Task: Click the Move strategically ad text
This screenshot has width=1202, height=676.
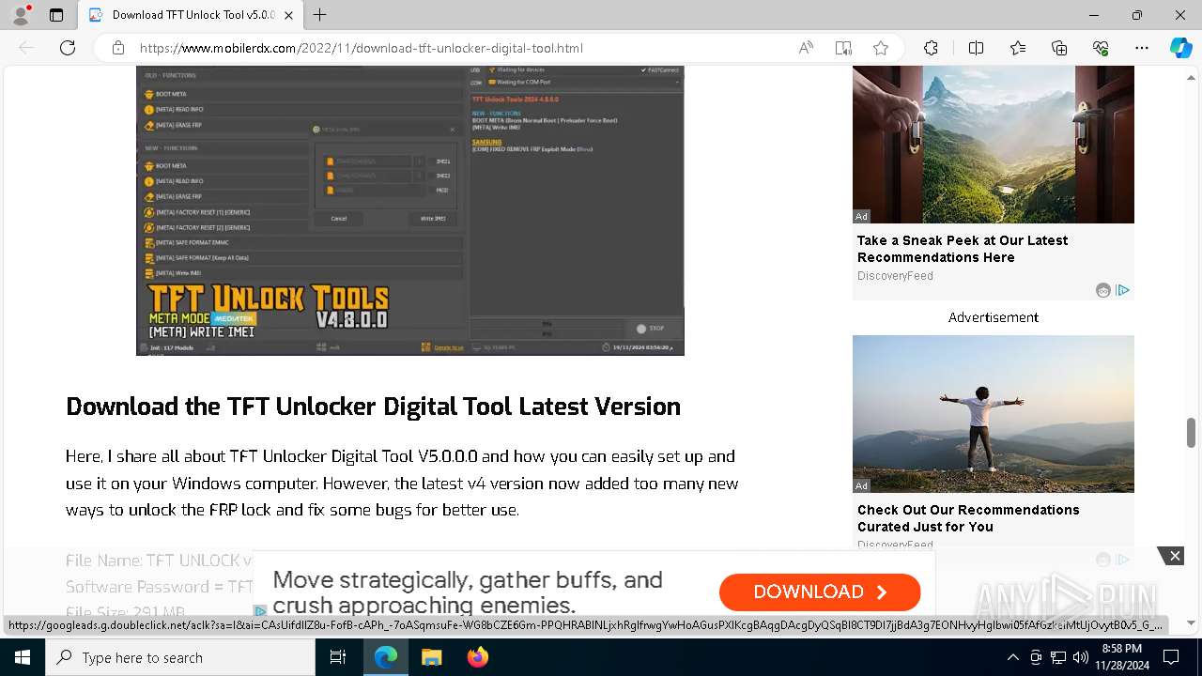Action: click(468, 592)
